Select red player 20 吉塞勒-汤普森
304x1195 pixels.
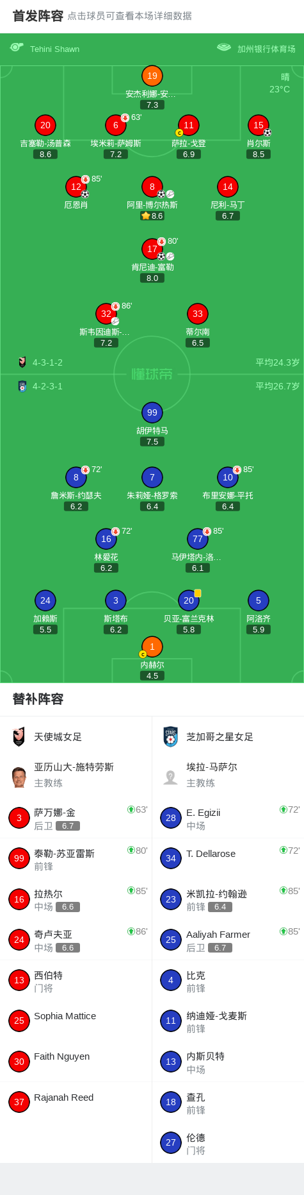(45, 126)
